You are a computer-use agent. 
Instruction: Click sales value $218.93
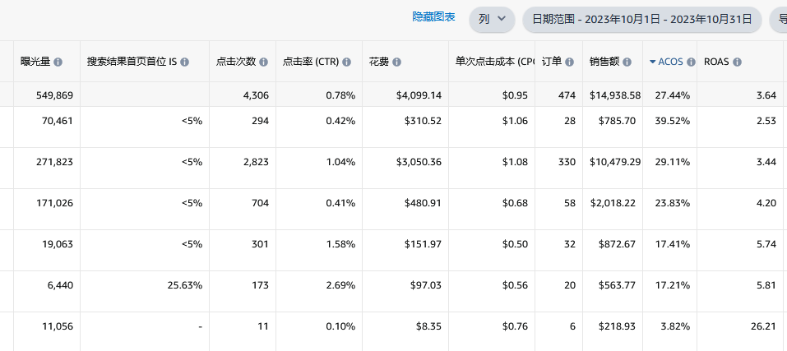[617, 326]
